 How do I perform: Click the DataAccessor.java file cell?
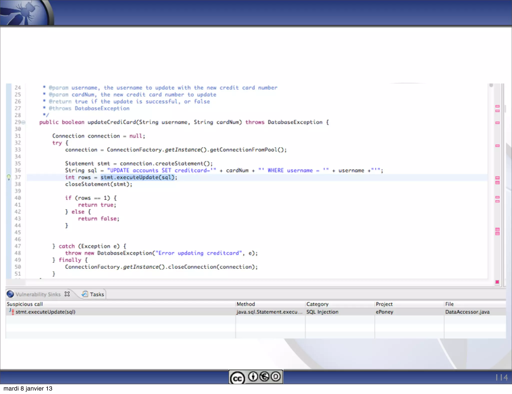[x=467, y=312]
